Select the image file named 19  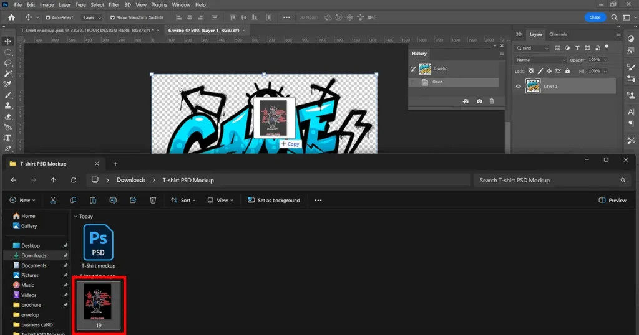pos(99,305)
